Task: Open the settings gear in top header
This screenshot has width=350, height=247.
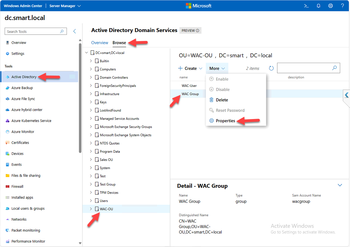Action: click(x=331, y=6)
